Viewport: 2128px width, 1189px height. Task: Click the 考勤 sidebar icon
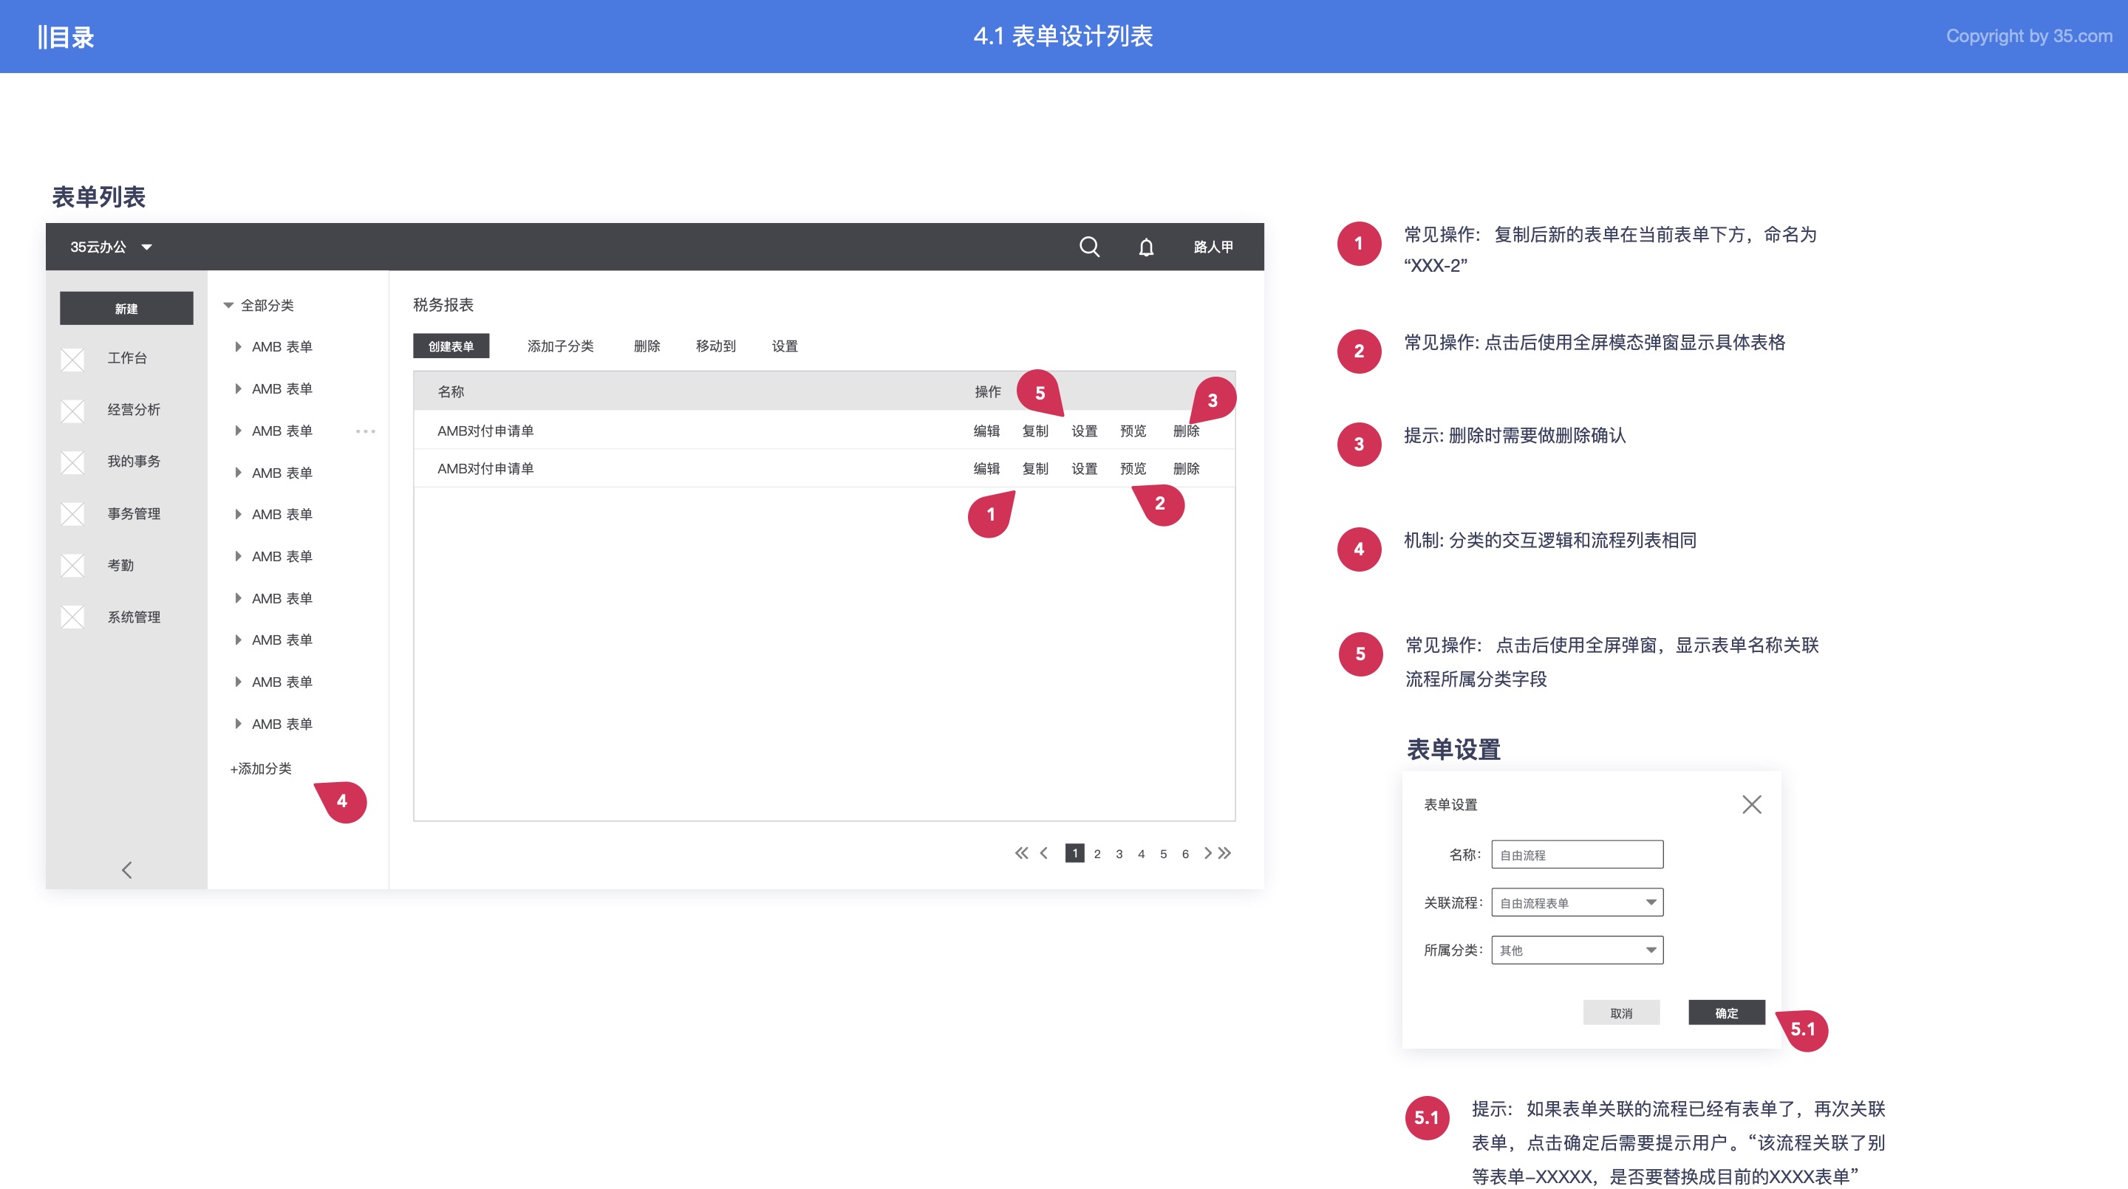[x=72, y=566]
